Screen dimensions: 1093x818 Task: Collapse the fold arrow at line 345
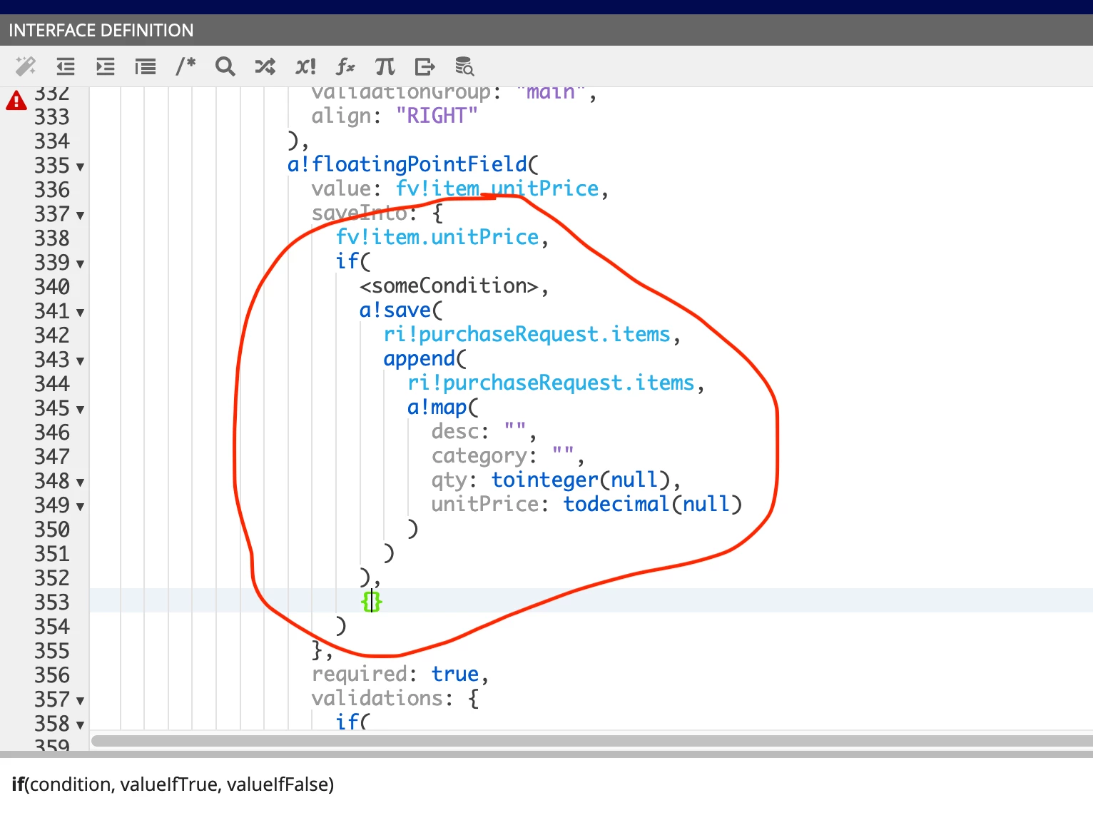(80, 410)
